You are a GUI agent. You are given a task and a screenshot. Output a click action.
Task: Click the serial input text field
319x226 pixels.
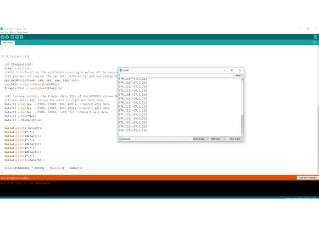[x=176, y=75]
